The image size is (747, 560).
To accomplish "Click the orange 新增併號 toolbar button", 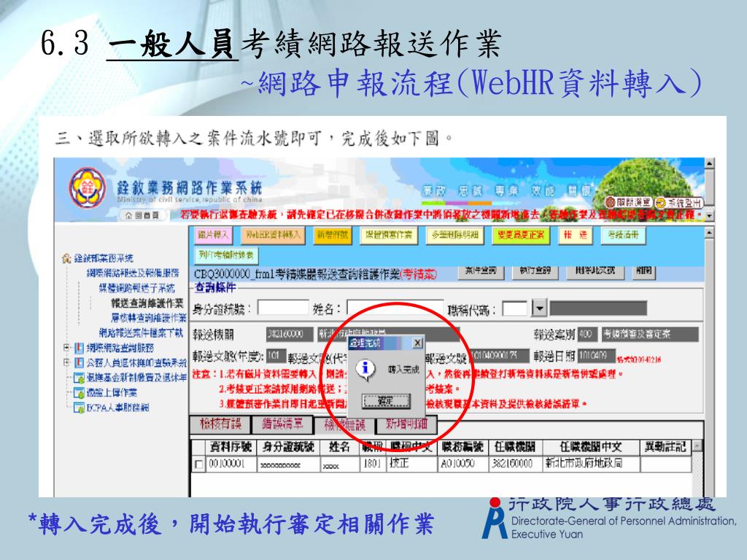I will tap(333, 235).
